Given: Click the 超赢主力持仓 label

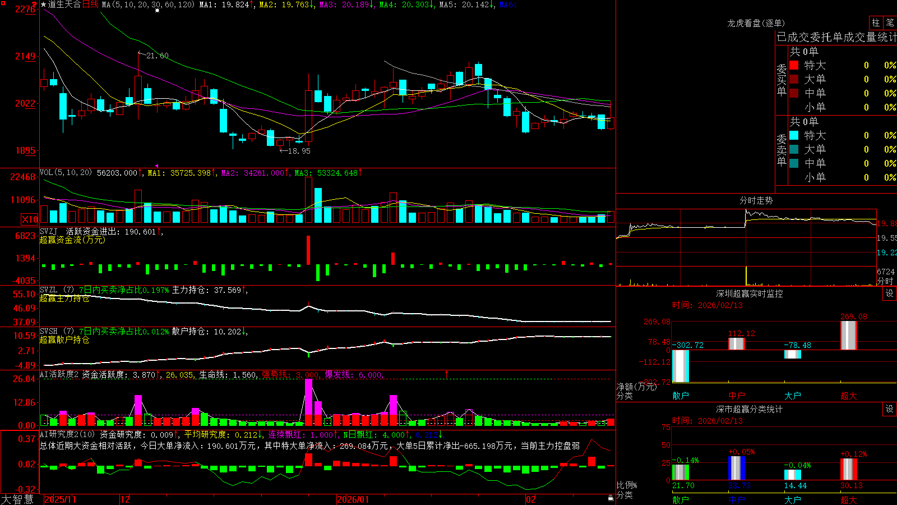Looking at the screenshot, I should tap(64, 299).
